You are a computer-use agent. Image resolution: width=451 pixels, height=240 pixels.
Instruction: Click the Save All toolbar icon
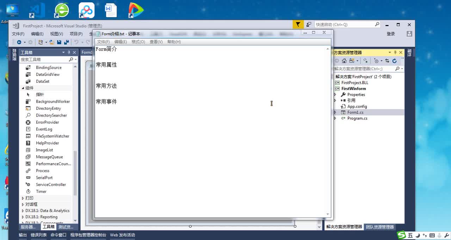[x=66, y=42]
